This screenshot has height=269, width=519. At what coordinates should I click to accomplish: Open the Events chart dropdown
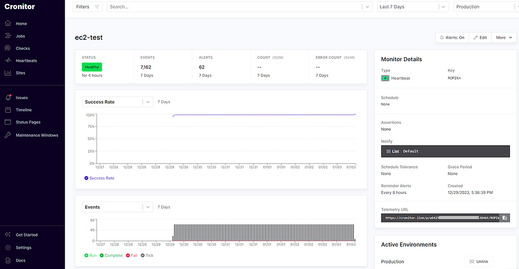[117, 207]
